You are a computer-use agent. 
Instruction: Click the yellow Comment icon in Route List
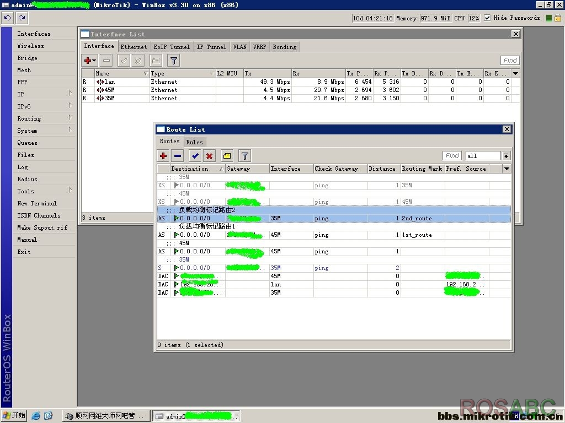[227, 156]
